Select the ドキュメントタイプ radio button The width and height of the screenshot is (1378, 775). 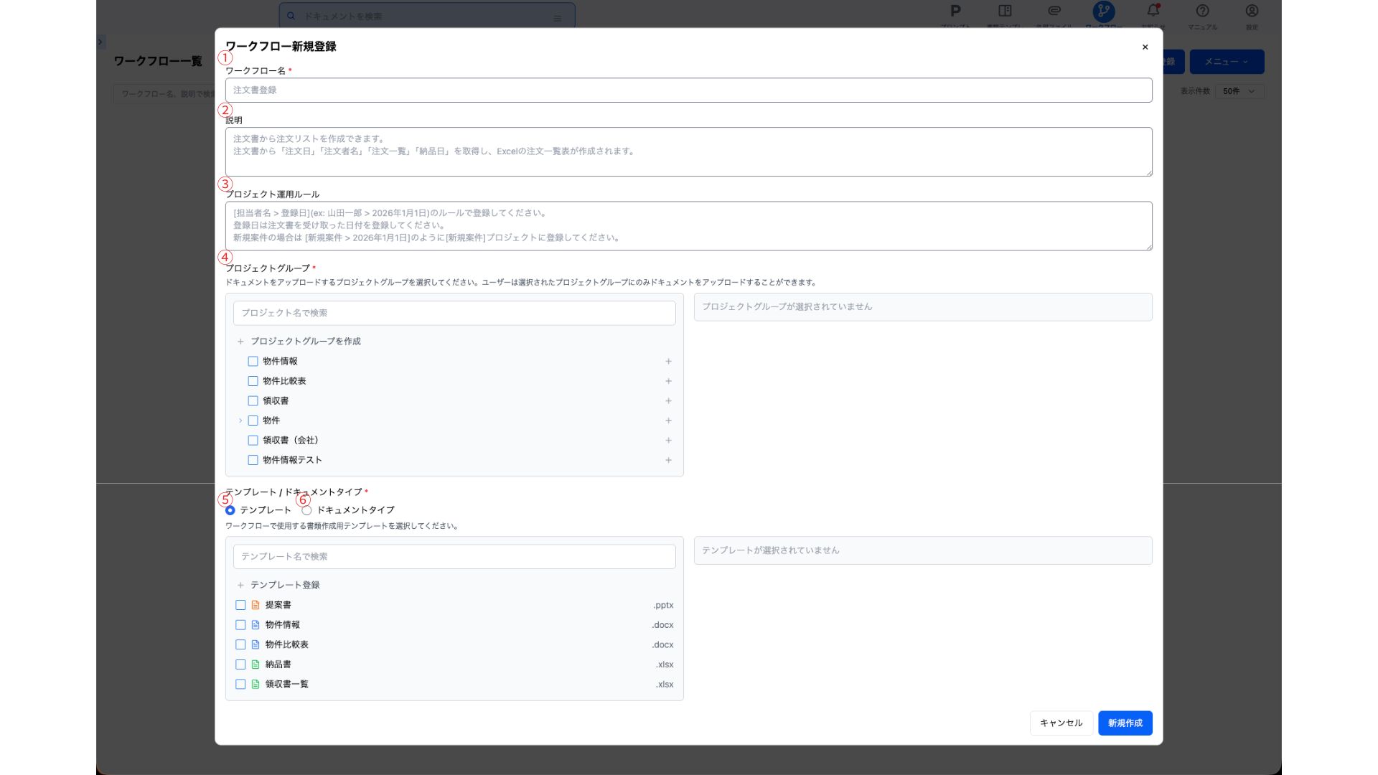click(x=306, y=510)
